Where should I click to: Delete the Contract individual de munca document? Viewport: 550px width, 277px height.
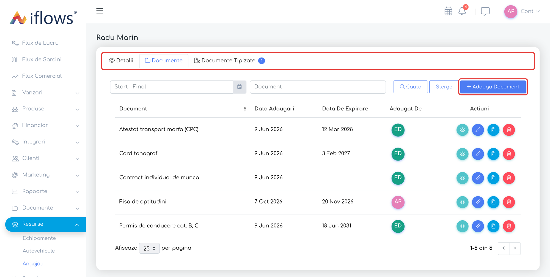(509, 178)
